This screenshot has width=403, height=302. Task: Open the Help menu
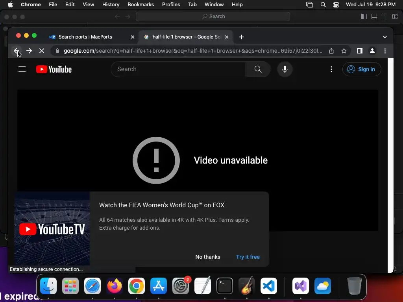coord(237,5)
